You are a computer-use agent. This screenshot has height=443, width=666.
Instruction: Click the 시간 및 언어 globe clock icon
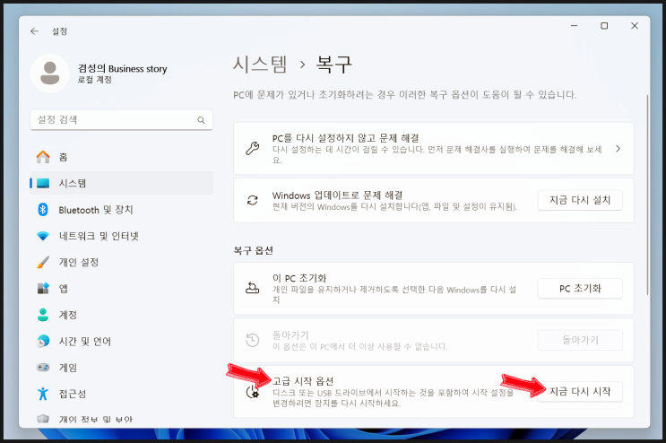[x=43, y=341]
